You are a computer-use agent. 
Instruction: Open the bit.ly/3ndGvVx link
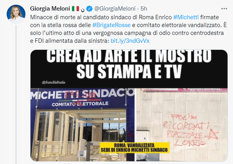130,41
